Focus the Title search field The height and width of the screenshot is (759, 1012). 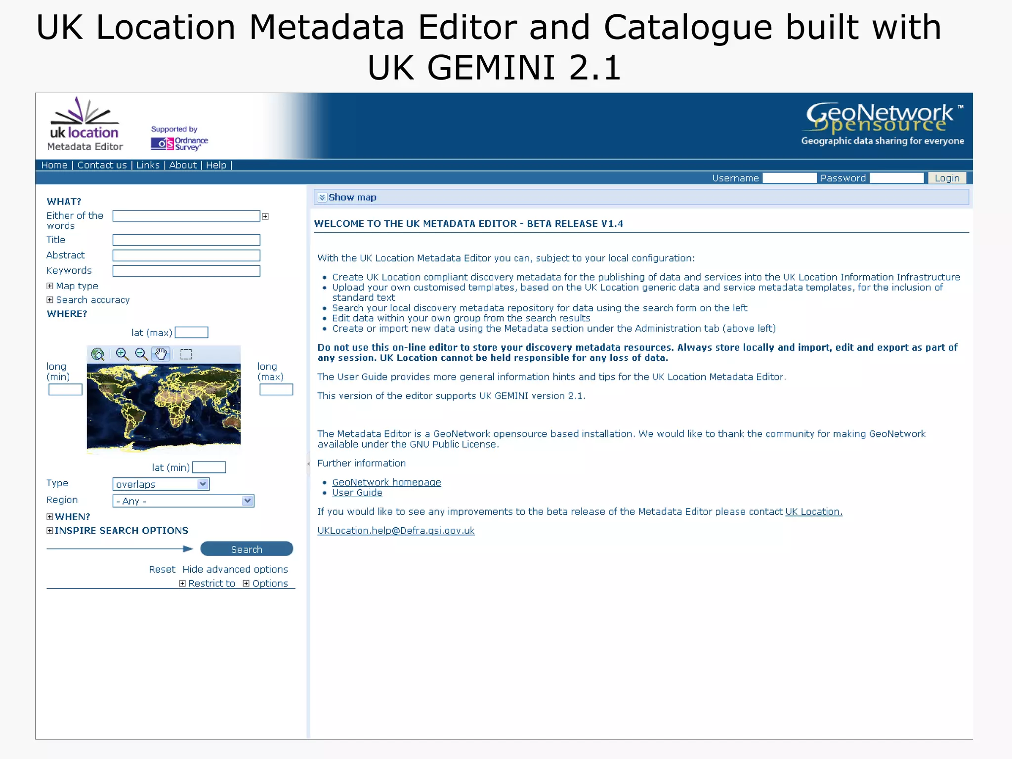tap(186, 240)
